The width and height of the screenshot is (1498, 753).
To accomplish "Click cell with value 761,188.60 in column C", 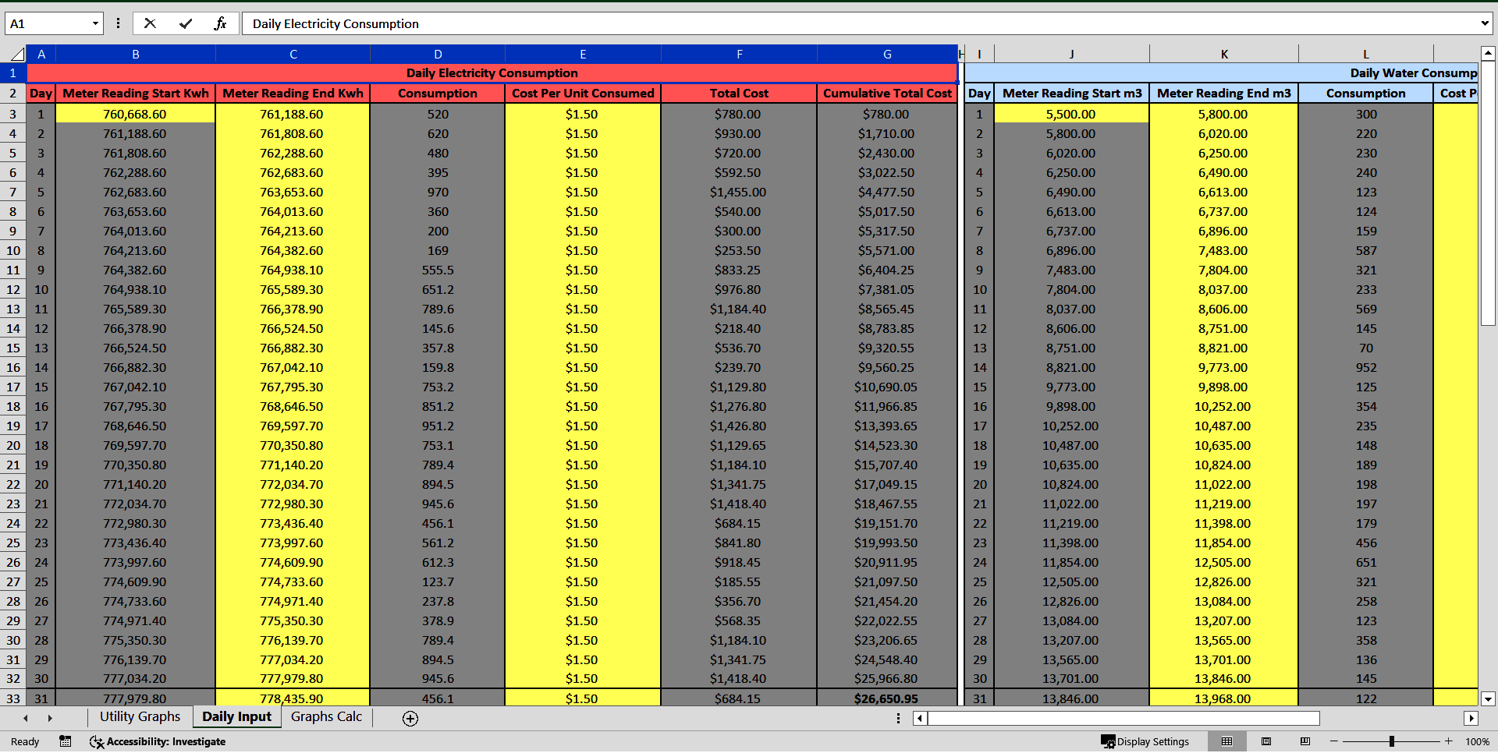I will coord(293,114).
